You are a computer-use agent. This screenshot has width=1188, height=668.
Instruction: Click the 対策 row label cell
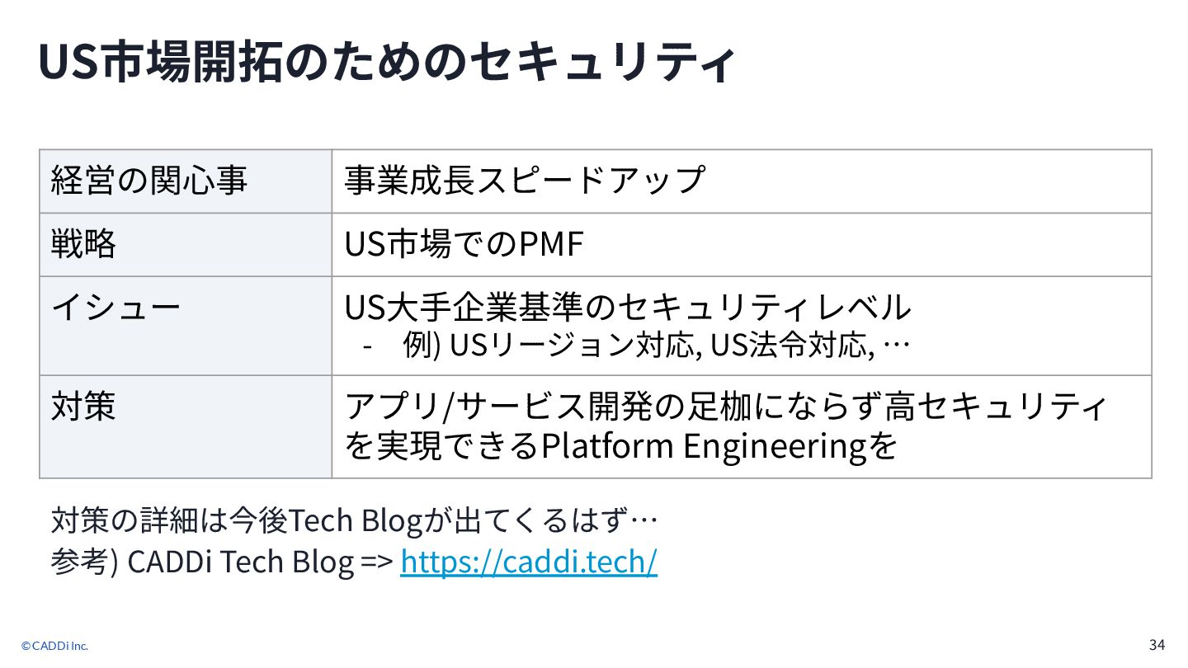tap(186, 426)
